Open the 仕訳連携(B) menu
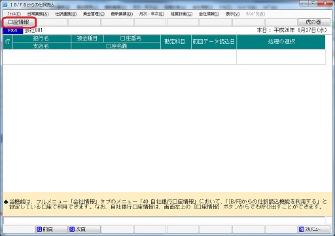Viewport: 335px width, 236px height. 65,14
